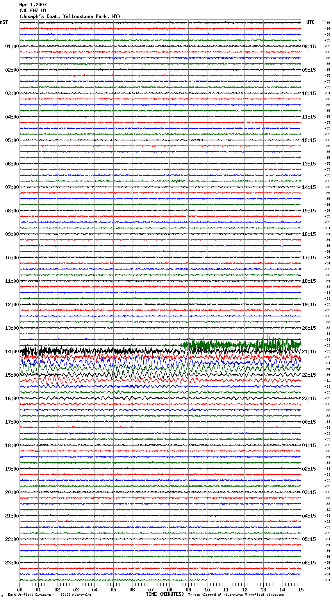Click the "Traces clipped at plus/minus 5 vertical divisions" note
The image size is (332, 600).
(236, 595)
